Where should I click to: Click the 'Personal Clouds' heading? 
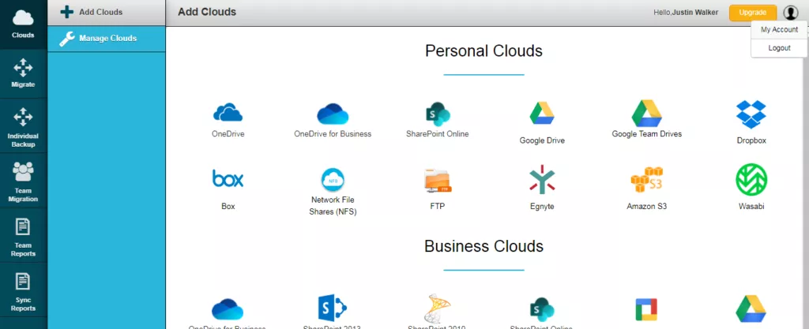click(x=484, y=51)
